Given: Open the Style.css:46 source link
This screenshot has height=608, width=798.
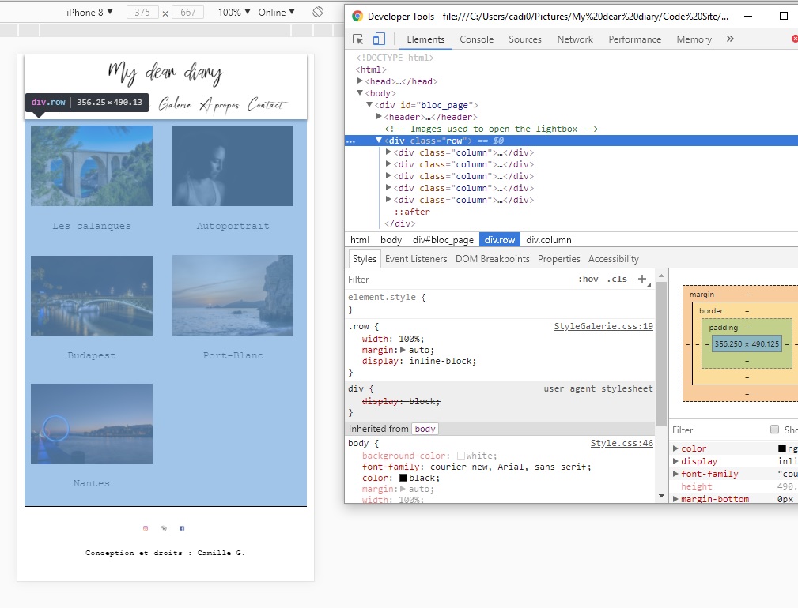Looking at the screenshot, I should pyautogui.click(x=622, y=443).
